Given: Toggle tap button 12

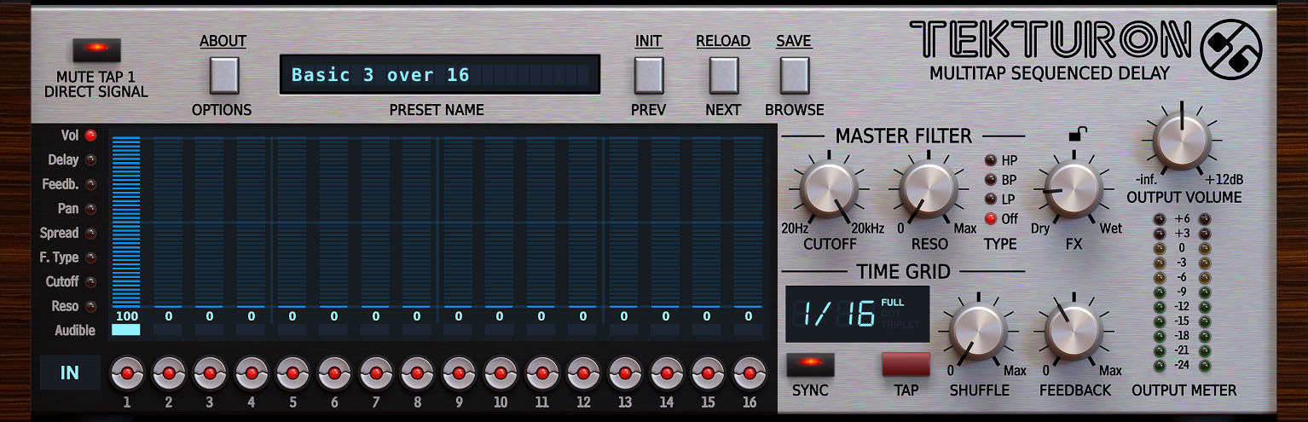Looking at the screenshot, I should [x=583, y=373].
